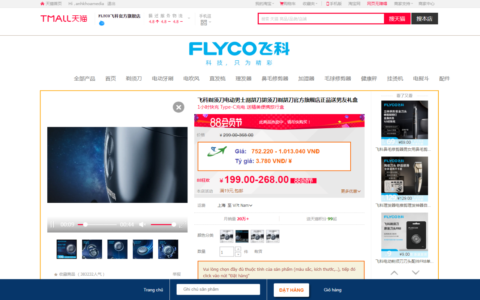
Task: Open the 配件 category
Action: tap(444, 79)
